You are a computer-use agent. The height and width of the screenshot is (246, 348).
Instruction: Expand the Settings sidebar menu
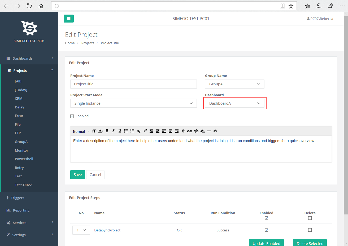[x=29, y=235]
